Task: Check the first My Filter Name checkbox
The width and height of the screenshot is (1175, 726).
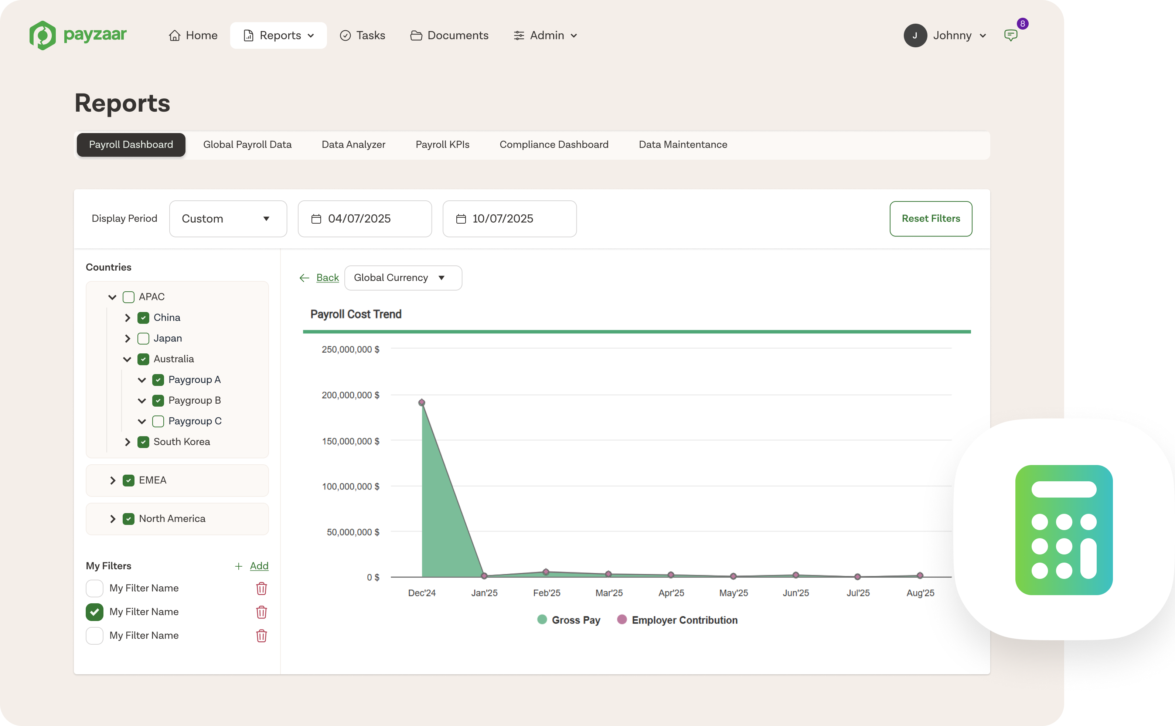Action: 95,588
